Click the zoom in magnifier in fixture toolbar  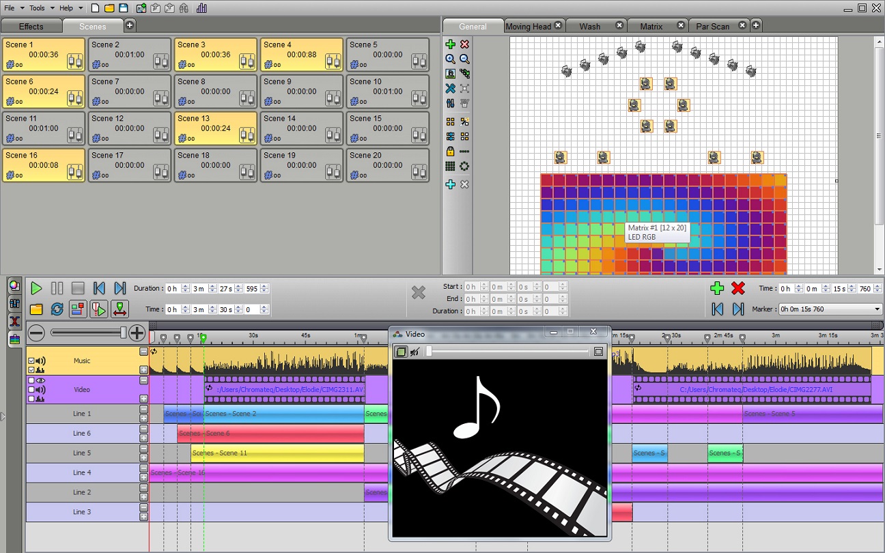450,59
